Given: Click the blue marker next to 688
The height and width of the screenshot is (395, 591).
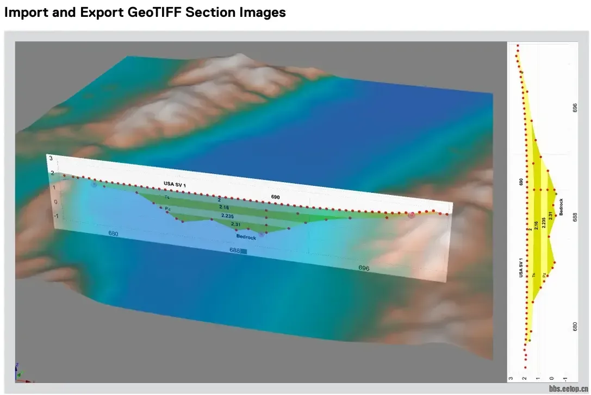Looking at the screenshot, I should 244,251.
